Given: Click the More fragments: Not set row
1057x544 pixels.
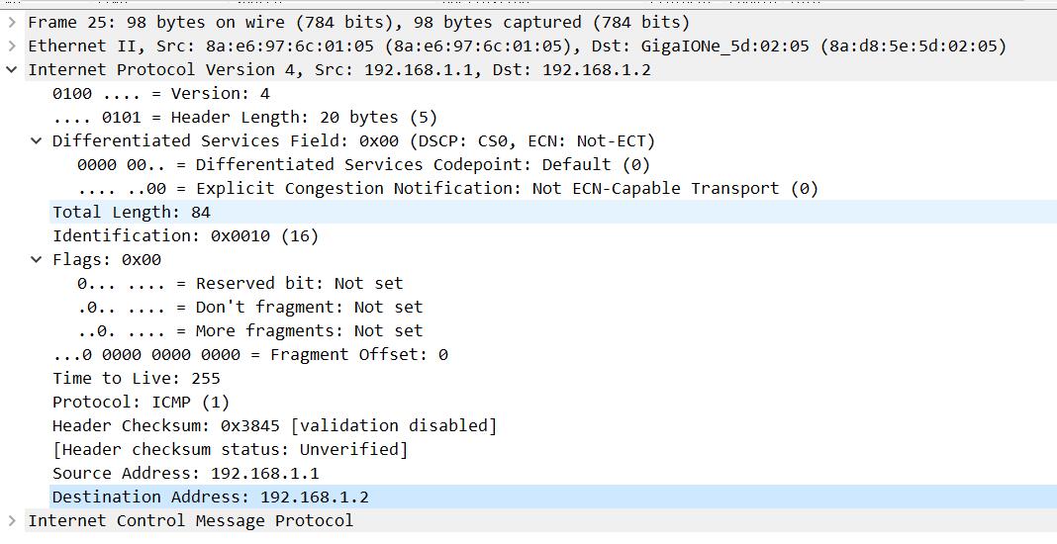Looking at the screenshot, I should click(249, 330).
